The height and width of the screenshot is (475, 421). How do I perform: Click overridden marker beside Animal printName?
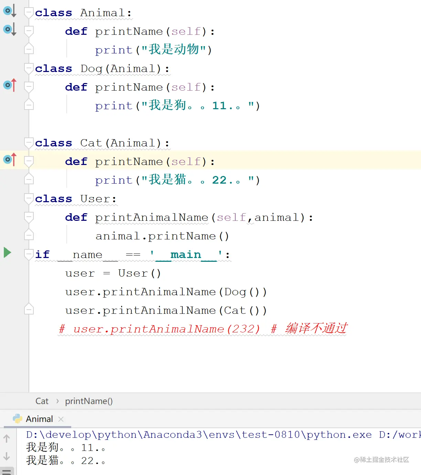10,30
